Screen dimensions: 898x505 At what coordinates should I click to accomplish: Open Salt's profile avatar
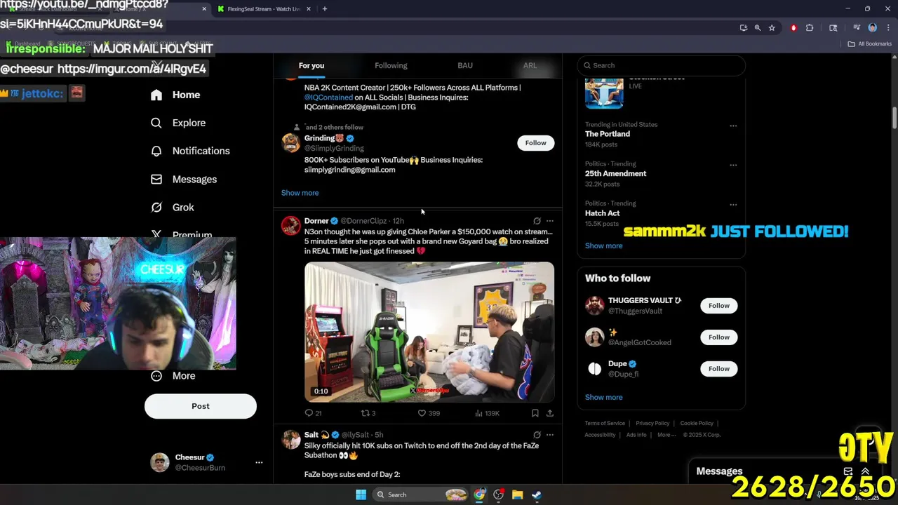pos(290,440)
